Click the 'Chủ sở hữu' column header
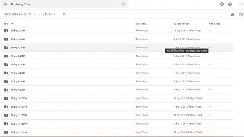The height and width of the screenshot is (137, 244). coord(141,24)
